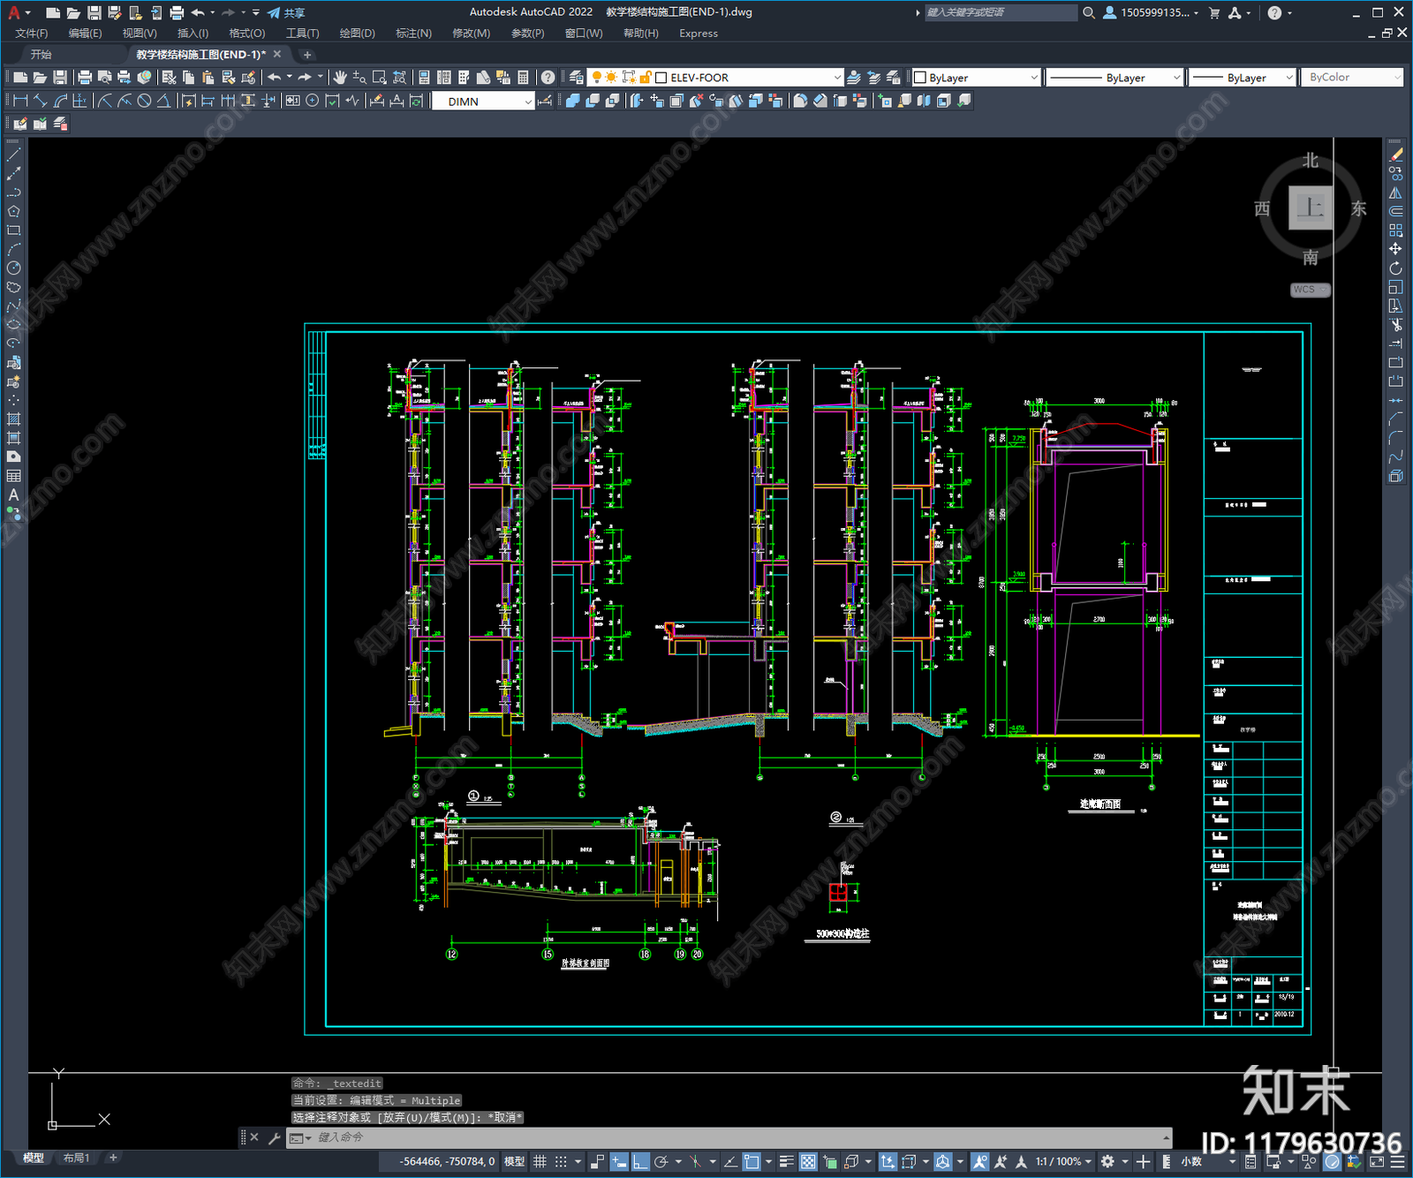Open the Express menu
The height and width of the screenshot is (1178, 1413).
point(699,34)
